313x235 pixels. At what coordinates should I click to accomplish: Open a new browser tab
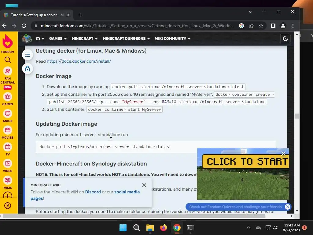click(x=80, y=15)
